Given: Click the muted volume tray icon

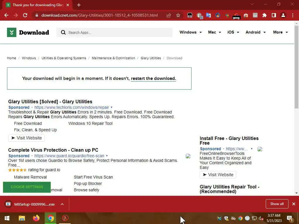Looking at the screenshot, I should tap(261, 218).
